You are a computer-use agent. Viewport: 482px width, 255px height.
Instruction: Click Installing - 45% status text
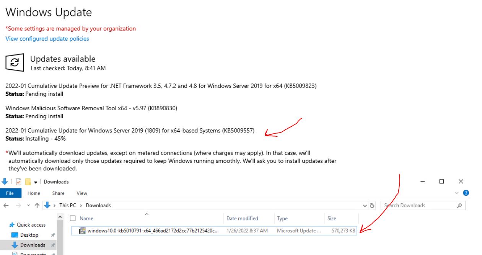point(45,138)
